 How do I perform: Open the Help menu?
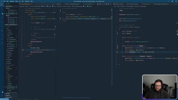[x=31, y=1]
